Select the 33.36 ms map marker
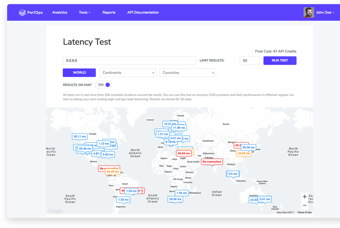340x228 pixels. (85, 149)
